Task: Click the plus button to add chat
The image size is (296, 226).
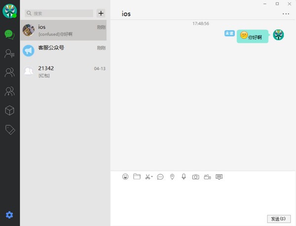Action: pos(101,13)
